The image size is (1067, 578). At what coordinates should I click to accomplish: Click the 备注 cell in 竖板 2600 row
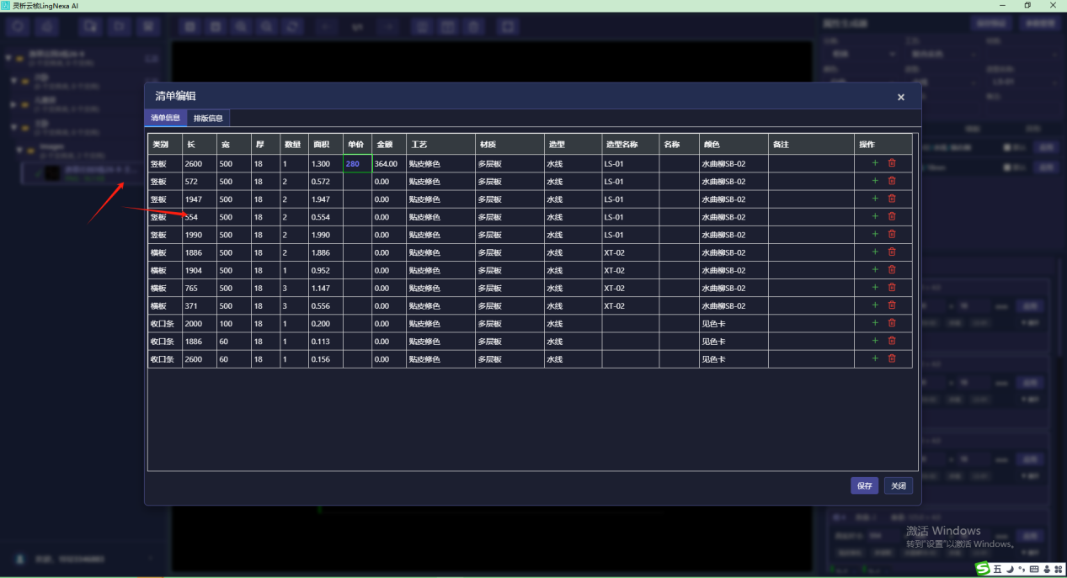pyautogui.click(x=812, y=163)
